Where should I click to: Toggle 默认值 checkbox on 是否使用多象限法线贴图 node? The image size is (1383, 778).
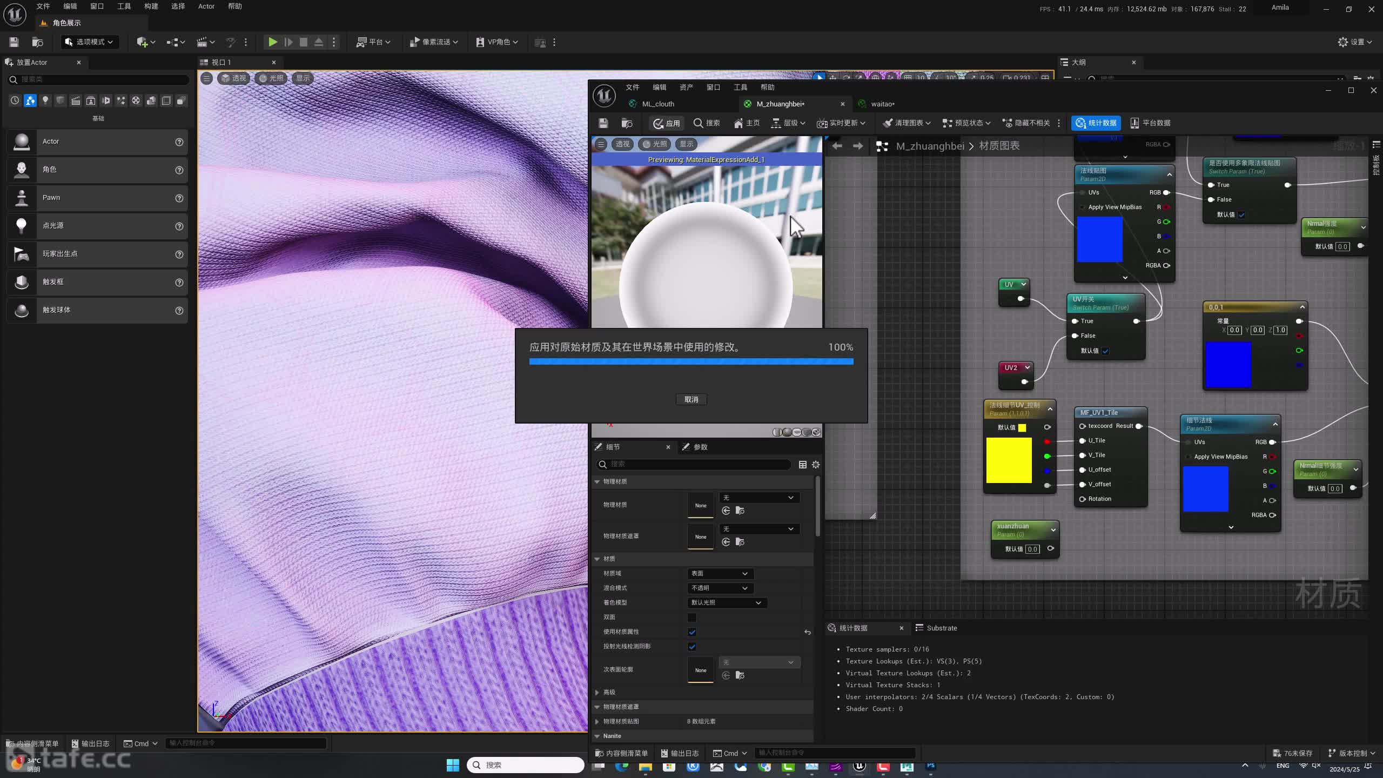tap(1241, 215)
